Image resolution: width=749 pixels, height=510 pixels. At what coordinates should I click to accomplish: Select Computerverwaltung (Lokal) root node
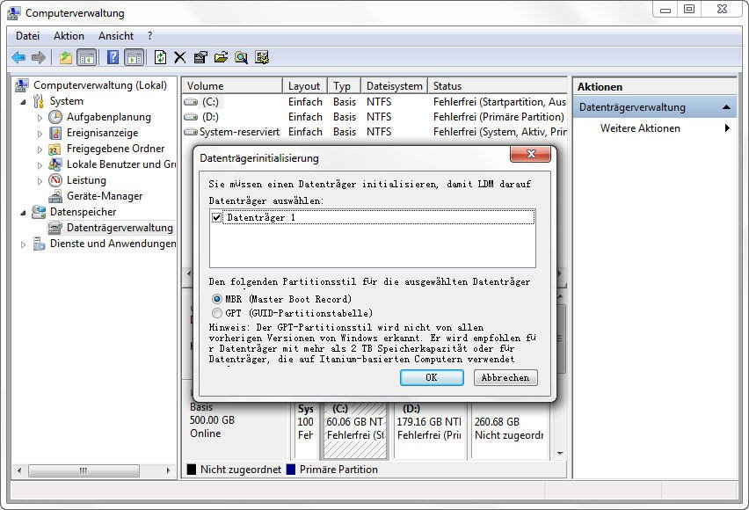pos(100,85)
